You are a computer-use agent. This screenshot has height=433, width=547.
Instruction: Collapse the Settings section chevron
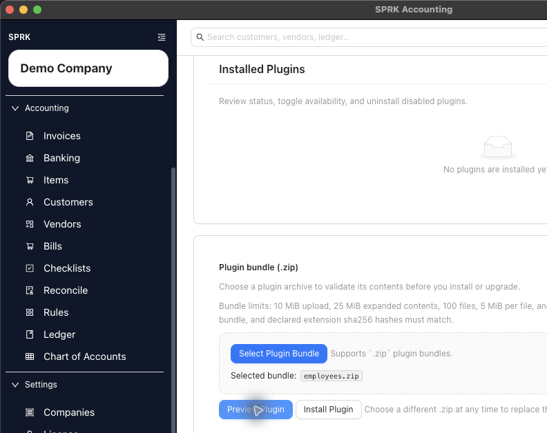point(15,385)
